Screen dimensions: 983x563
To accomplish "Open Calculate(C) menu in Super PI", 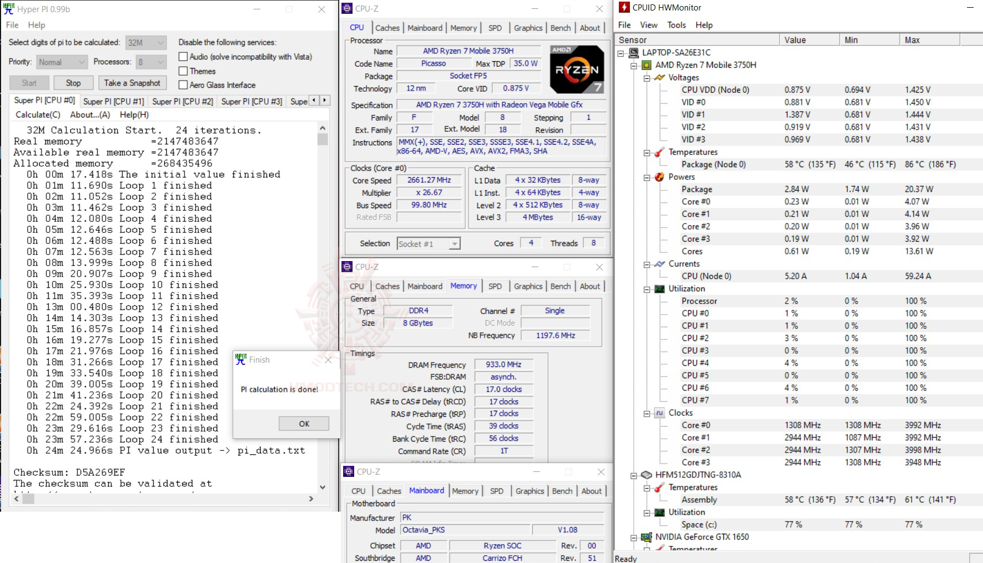I will [38, 115].
